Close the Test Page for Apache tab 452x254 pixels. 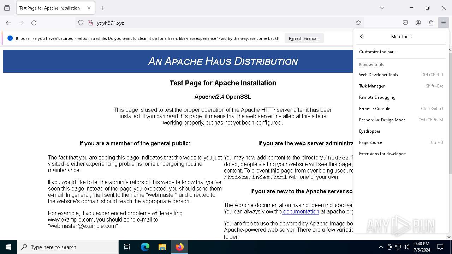[89, 8]
